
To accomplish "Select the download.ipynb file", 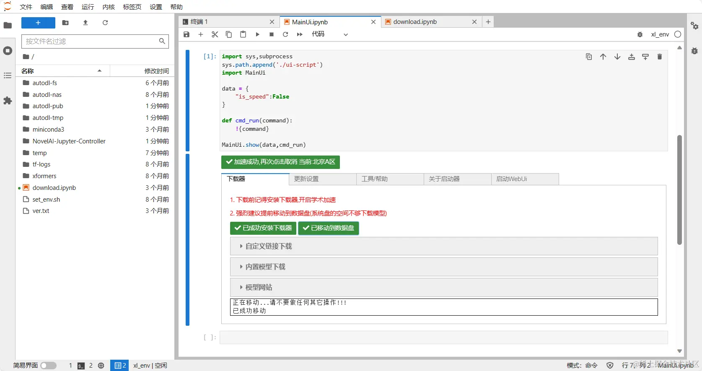I will (x=96, y=188).
